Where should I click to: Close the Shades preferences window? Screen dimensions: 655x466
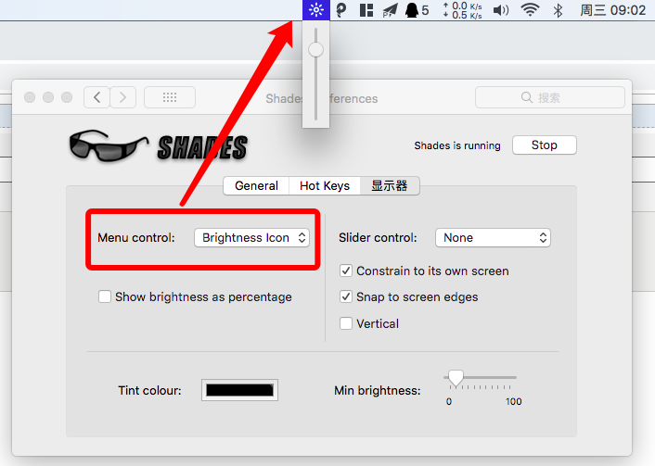[30, 97]
